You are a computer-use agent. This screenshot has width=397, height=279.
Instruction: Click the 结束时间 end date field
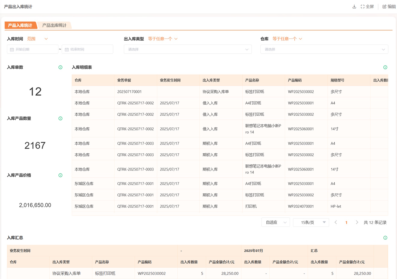pyautogui.click(x=87, y=49)
